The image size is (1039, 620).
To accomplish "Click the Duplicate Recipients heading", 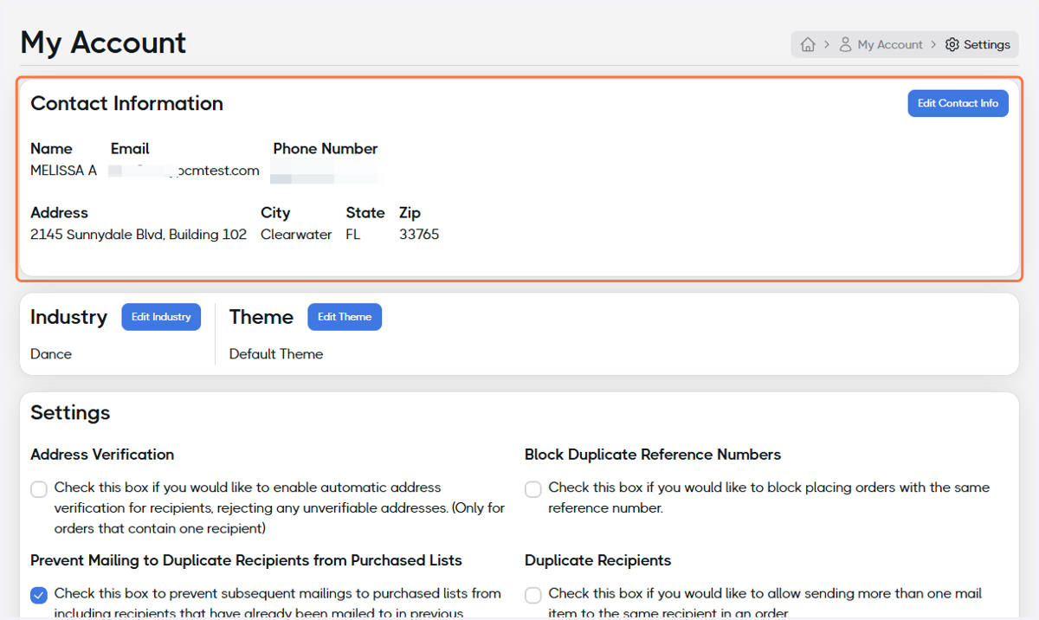I will click(598, 560).
